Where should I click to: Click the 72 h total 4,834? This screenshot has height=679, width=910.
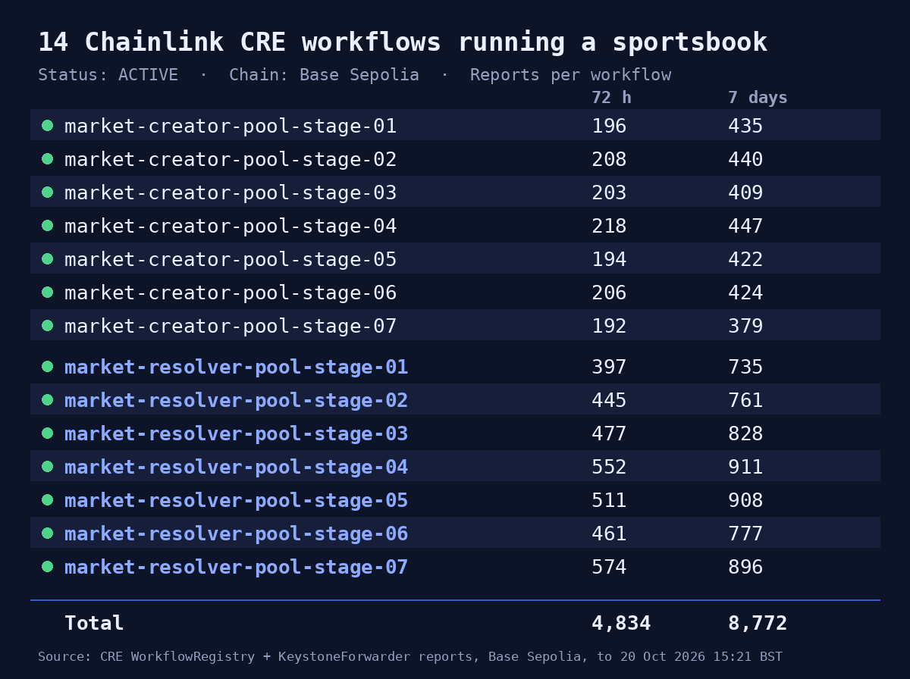(621, 624)
